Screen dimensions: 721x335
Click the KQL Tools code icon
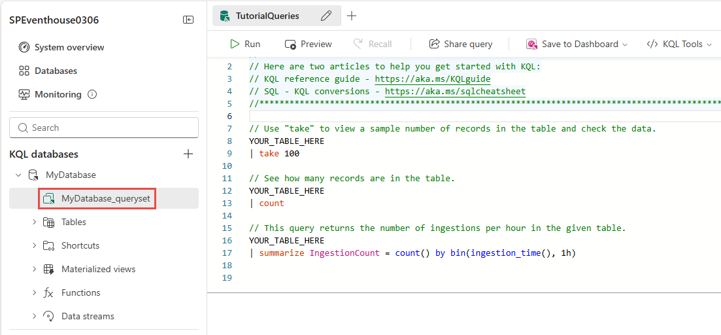click(x=652, y=44)
